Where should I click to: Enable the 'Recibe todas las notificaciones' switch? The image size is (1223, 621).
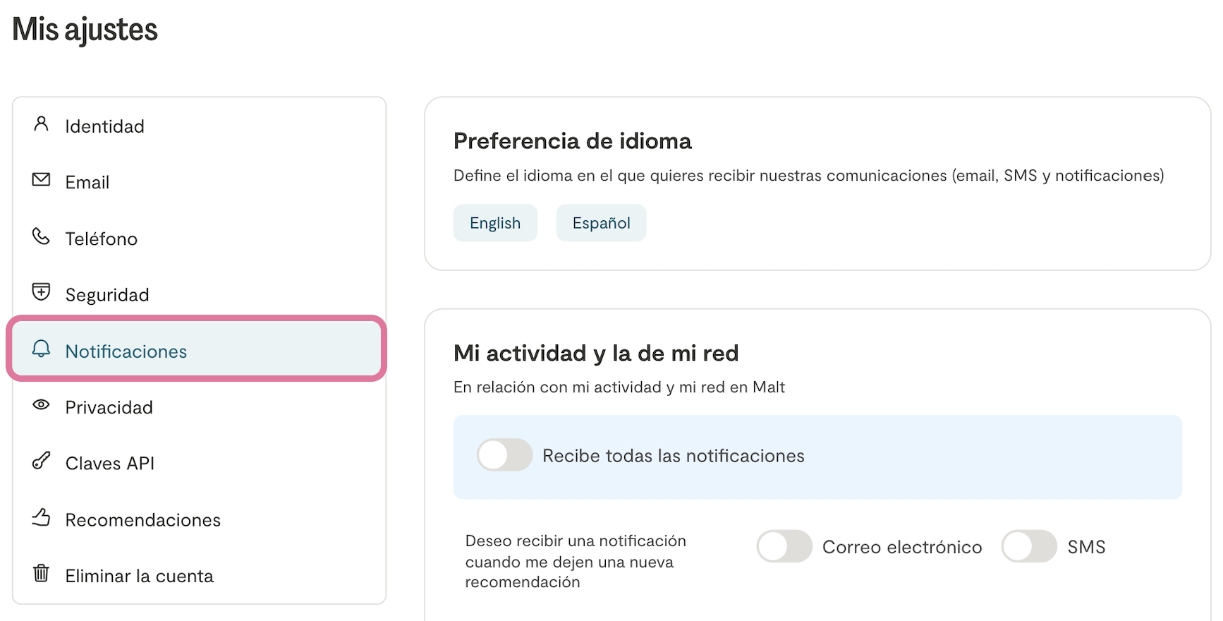tap(504, 455)
